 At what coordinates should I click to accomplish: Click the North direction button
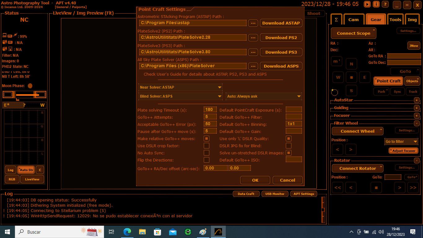351,64
